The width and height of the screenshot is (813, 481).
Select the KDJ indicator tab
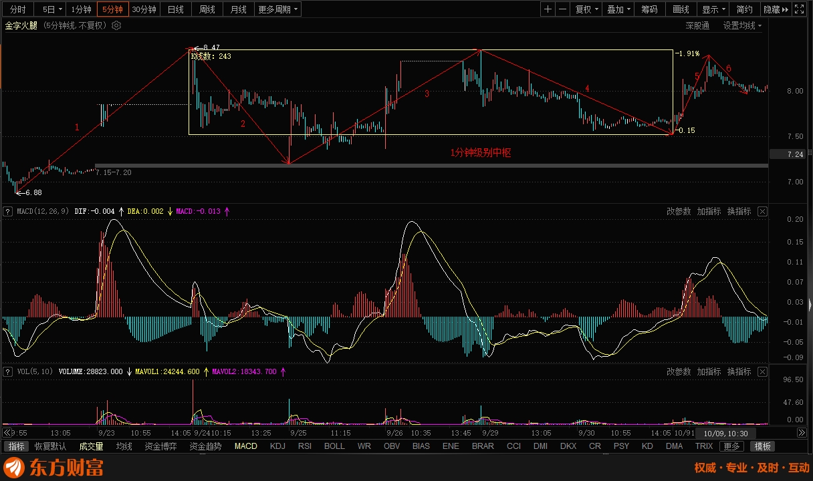pos(277,446)
